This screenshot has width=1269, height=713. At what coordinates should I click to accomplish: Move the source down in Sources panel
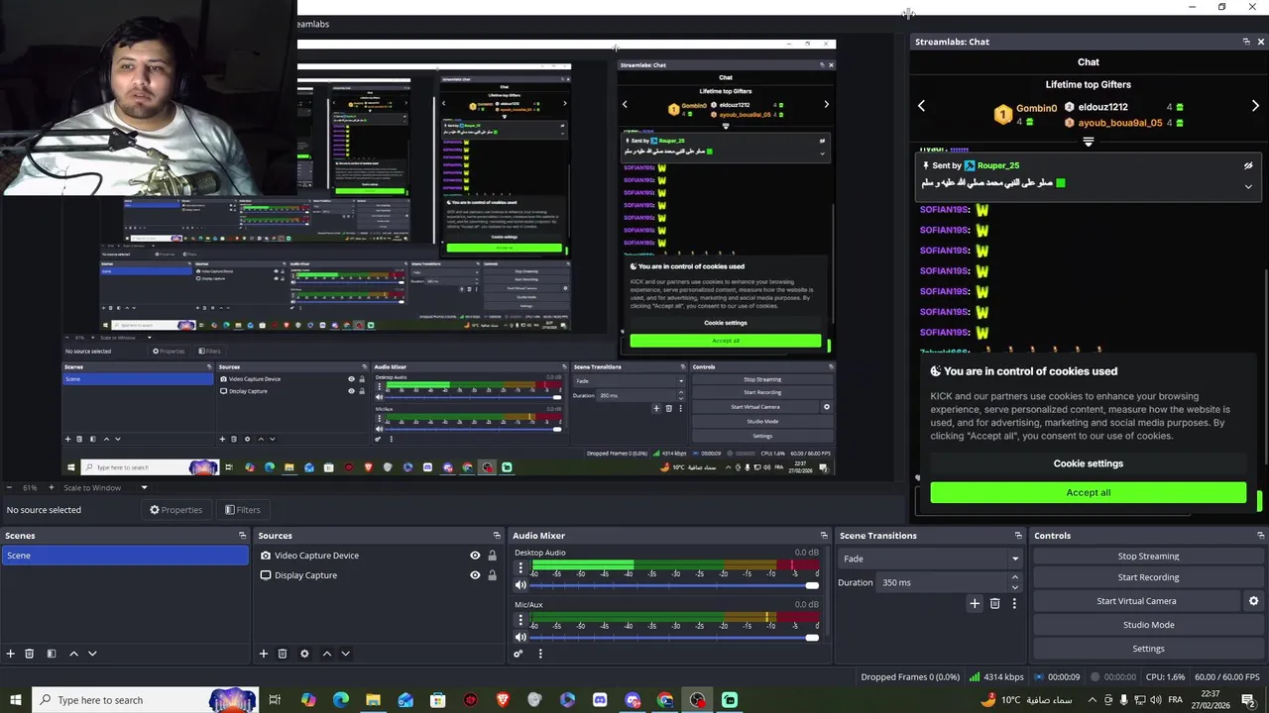[346, 654]
